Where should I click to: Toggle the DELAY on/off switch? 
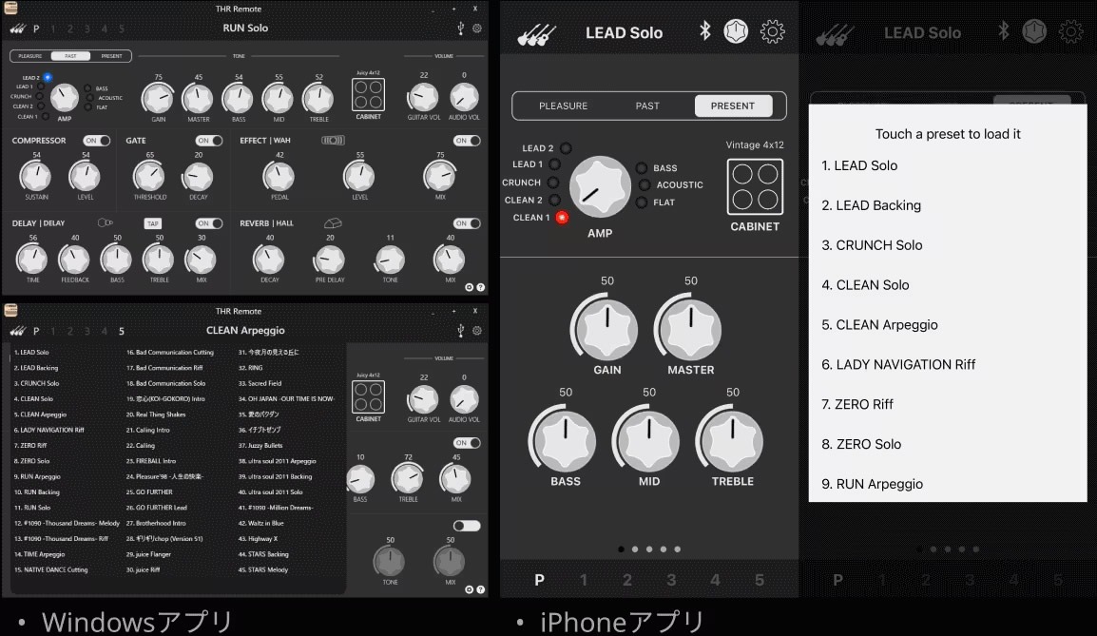208,223
